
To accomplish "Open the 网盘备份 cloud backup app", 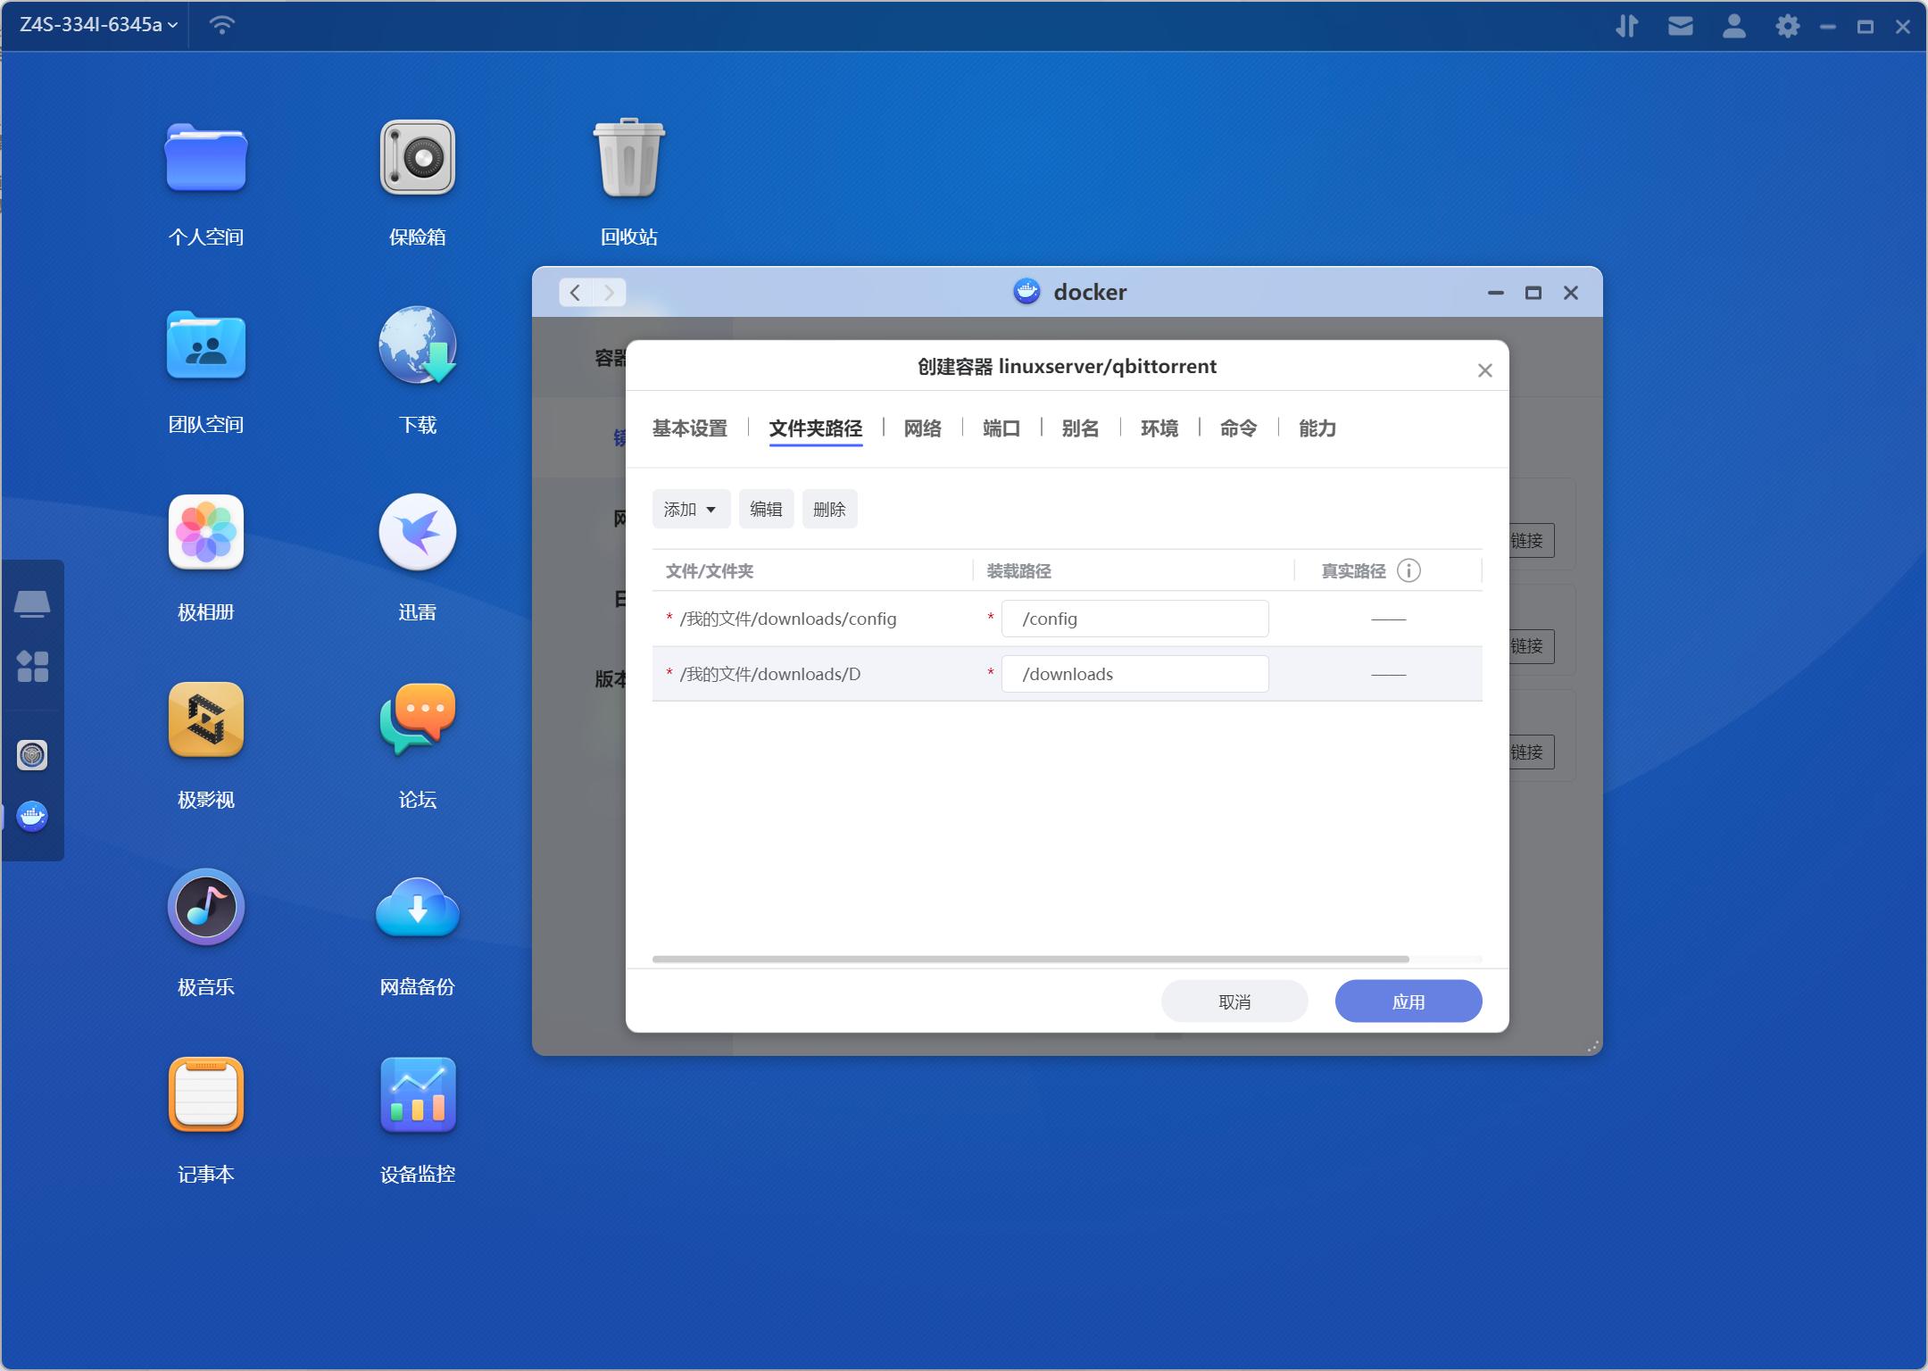I will pyautogui.click(x=417, y=908).
